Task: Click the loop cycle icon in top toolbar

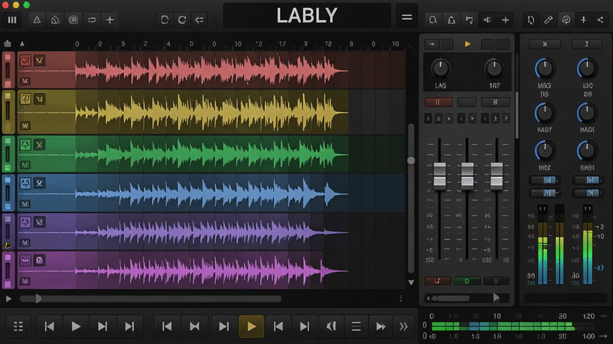Action: pyautogui.click(x=165, y=20)
